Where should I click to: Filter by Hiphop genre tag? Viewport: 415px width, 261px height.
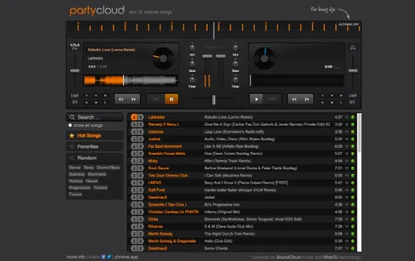(75, 181)
